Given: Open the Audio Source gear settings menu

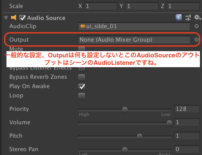Looking at the screenshot, I should (x=197, y=17).
